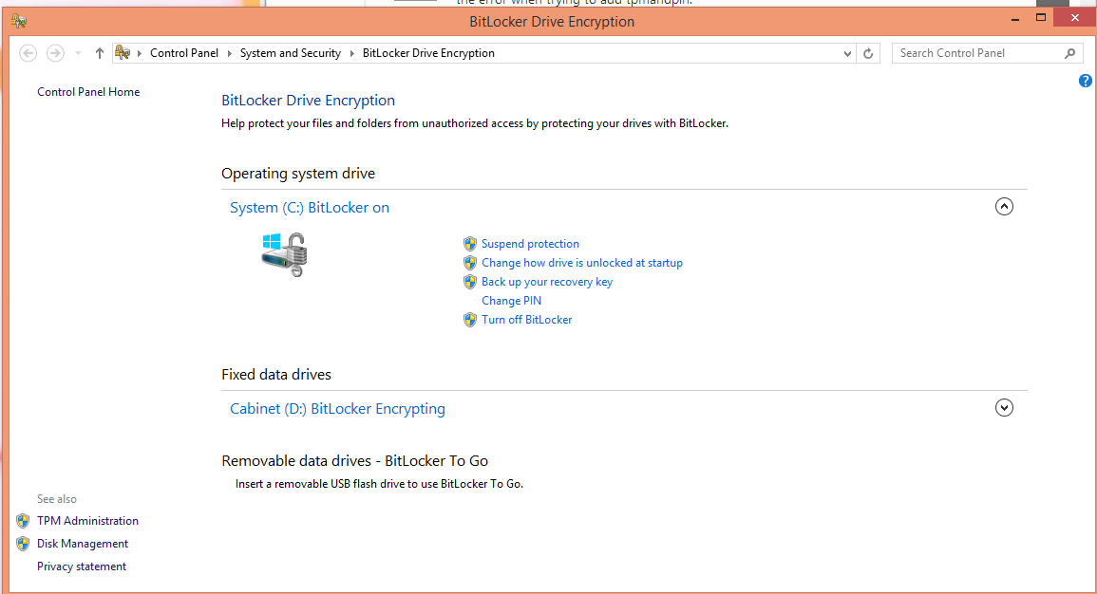Open the address bar history dropdown
Screen dimensions: 1097x594
848,54
